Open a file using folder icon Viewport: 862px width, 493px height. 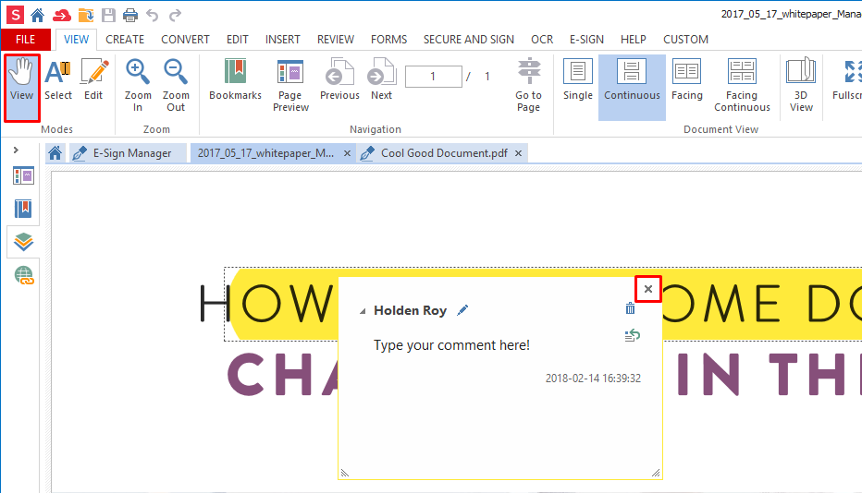click(86, 15)
